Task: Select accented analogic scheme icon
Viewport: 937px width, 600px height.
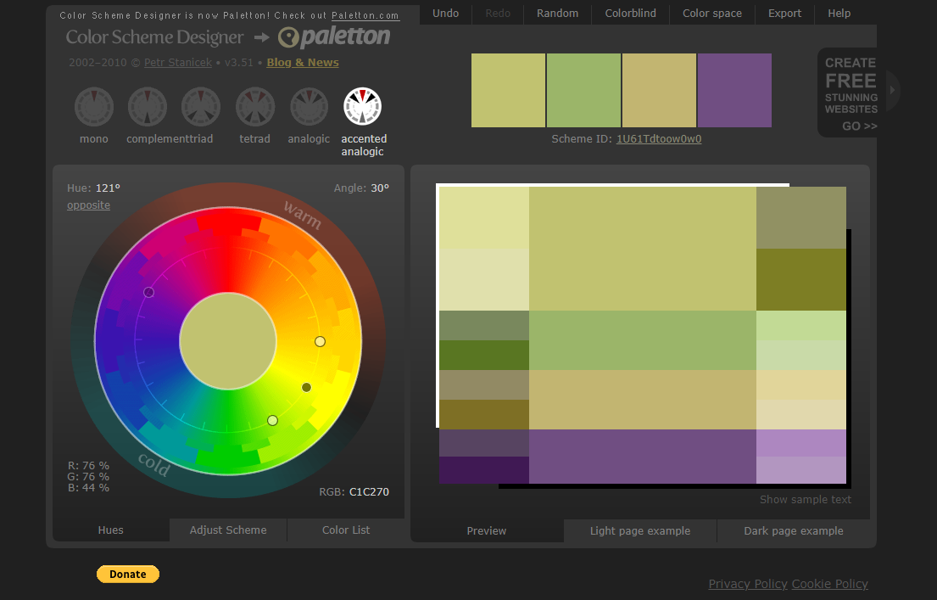Action: pyautogui.click(x=363, y=107)
